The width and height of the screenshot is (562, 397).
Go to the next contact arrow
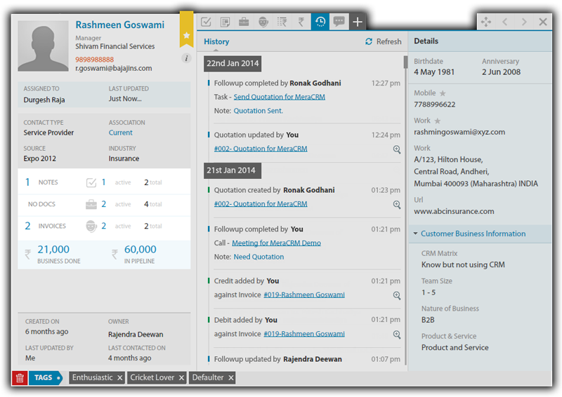524,22
